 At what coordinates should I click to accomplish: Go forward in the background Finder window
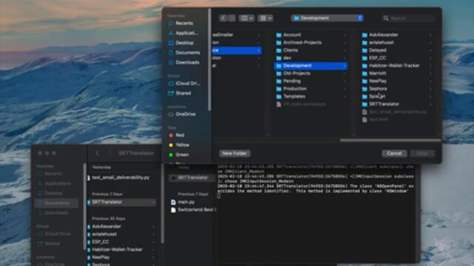click(x=110, y=153)
